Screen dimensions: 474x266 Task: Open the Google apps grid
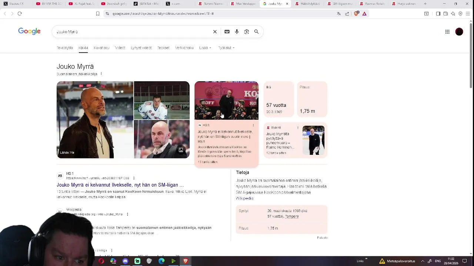point(447,32)
